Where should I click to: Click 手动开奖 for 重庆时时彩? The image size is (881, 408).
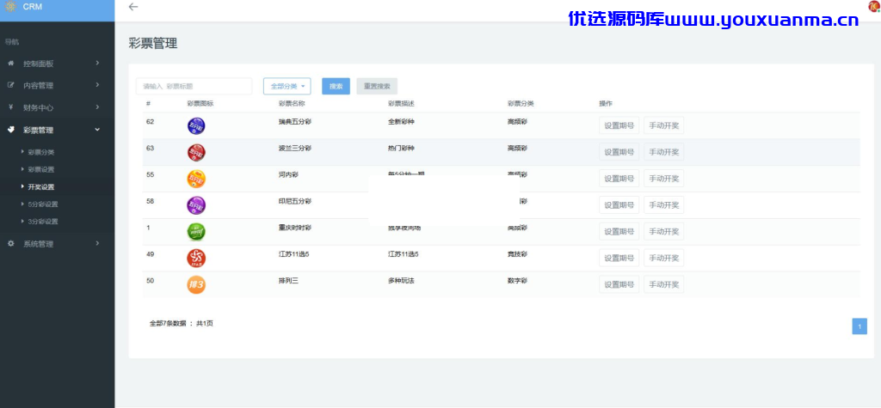coord(664,231)
